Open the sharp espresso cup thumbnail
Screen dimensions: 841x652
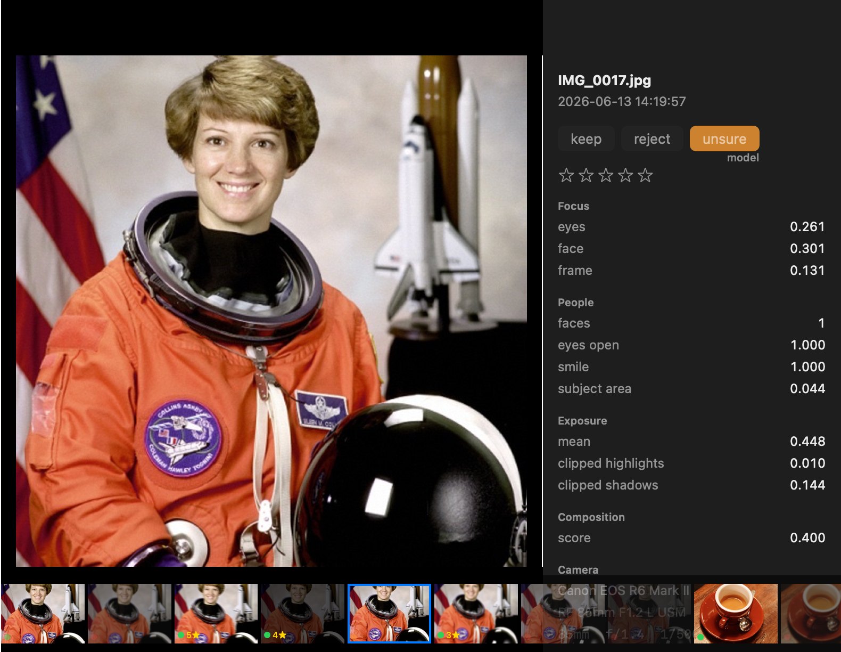[736, 614]
